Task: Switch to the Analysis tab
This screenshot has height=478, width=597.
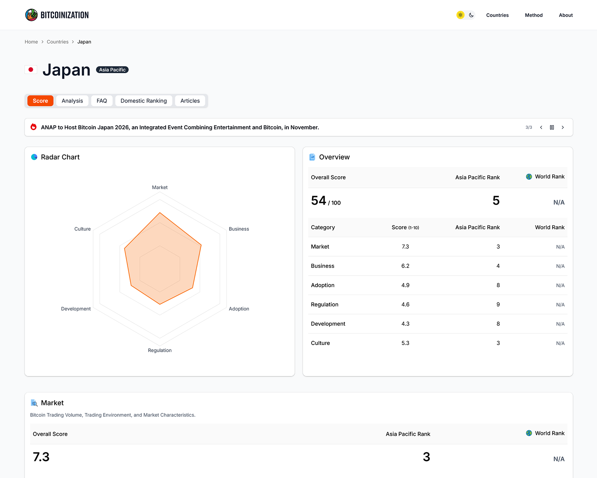Action: point(72,101)
